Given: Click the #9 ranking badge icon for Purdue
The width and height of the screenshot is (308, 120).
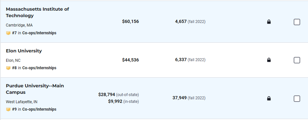Looking at the screenshot, I should pyautogui.click(x=8, y=109).
